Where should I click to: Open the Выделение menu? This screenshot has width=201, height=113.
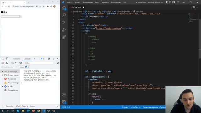(88, 2)
